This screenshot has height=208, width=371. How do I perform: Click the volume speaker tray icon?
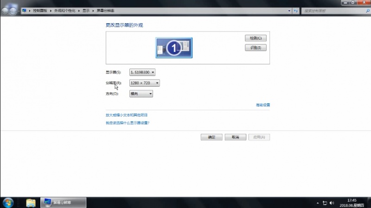[x=332, y=203]
